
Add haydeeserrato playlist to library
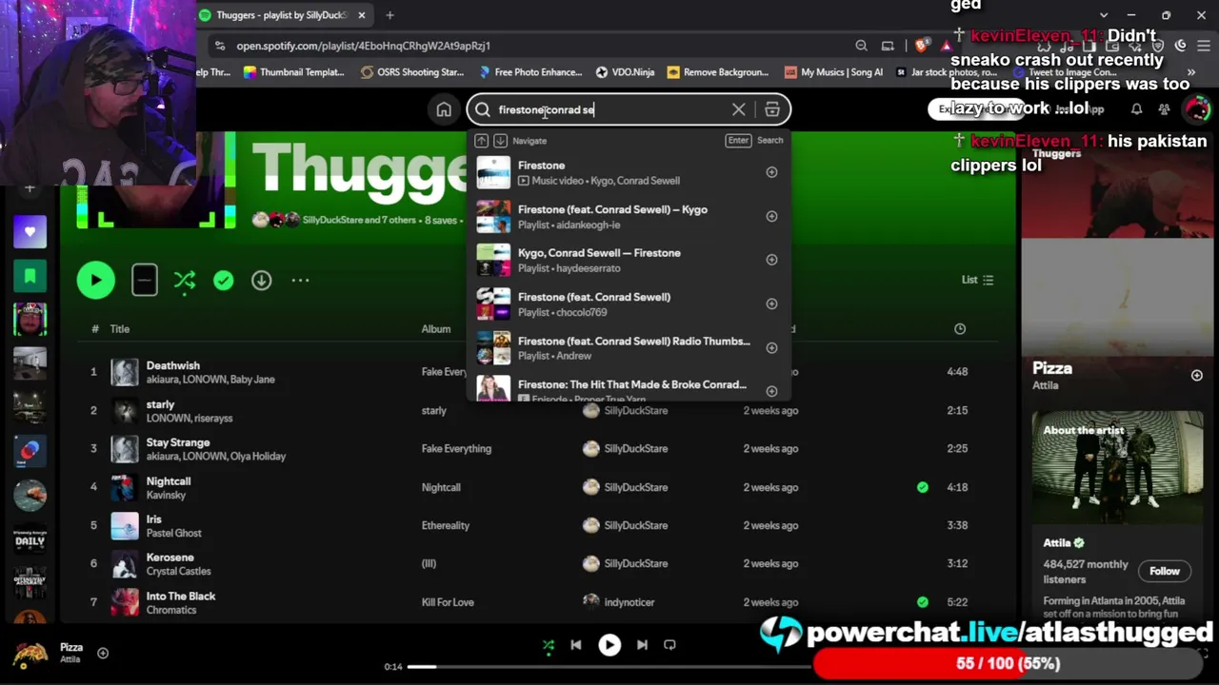click(x=771, y=260)
